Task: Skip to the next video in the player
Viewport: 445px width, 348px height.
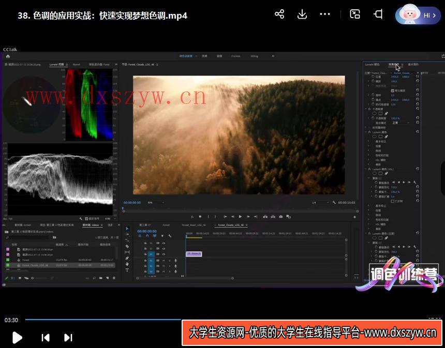Action: (x=68, y=338)
